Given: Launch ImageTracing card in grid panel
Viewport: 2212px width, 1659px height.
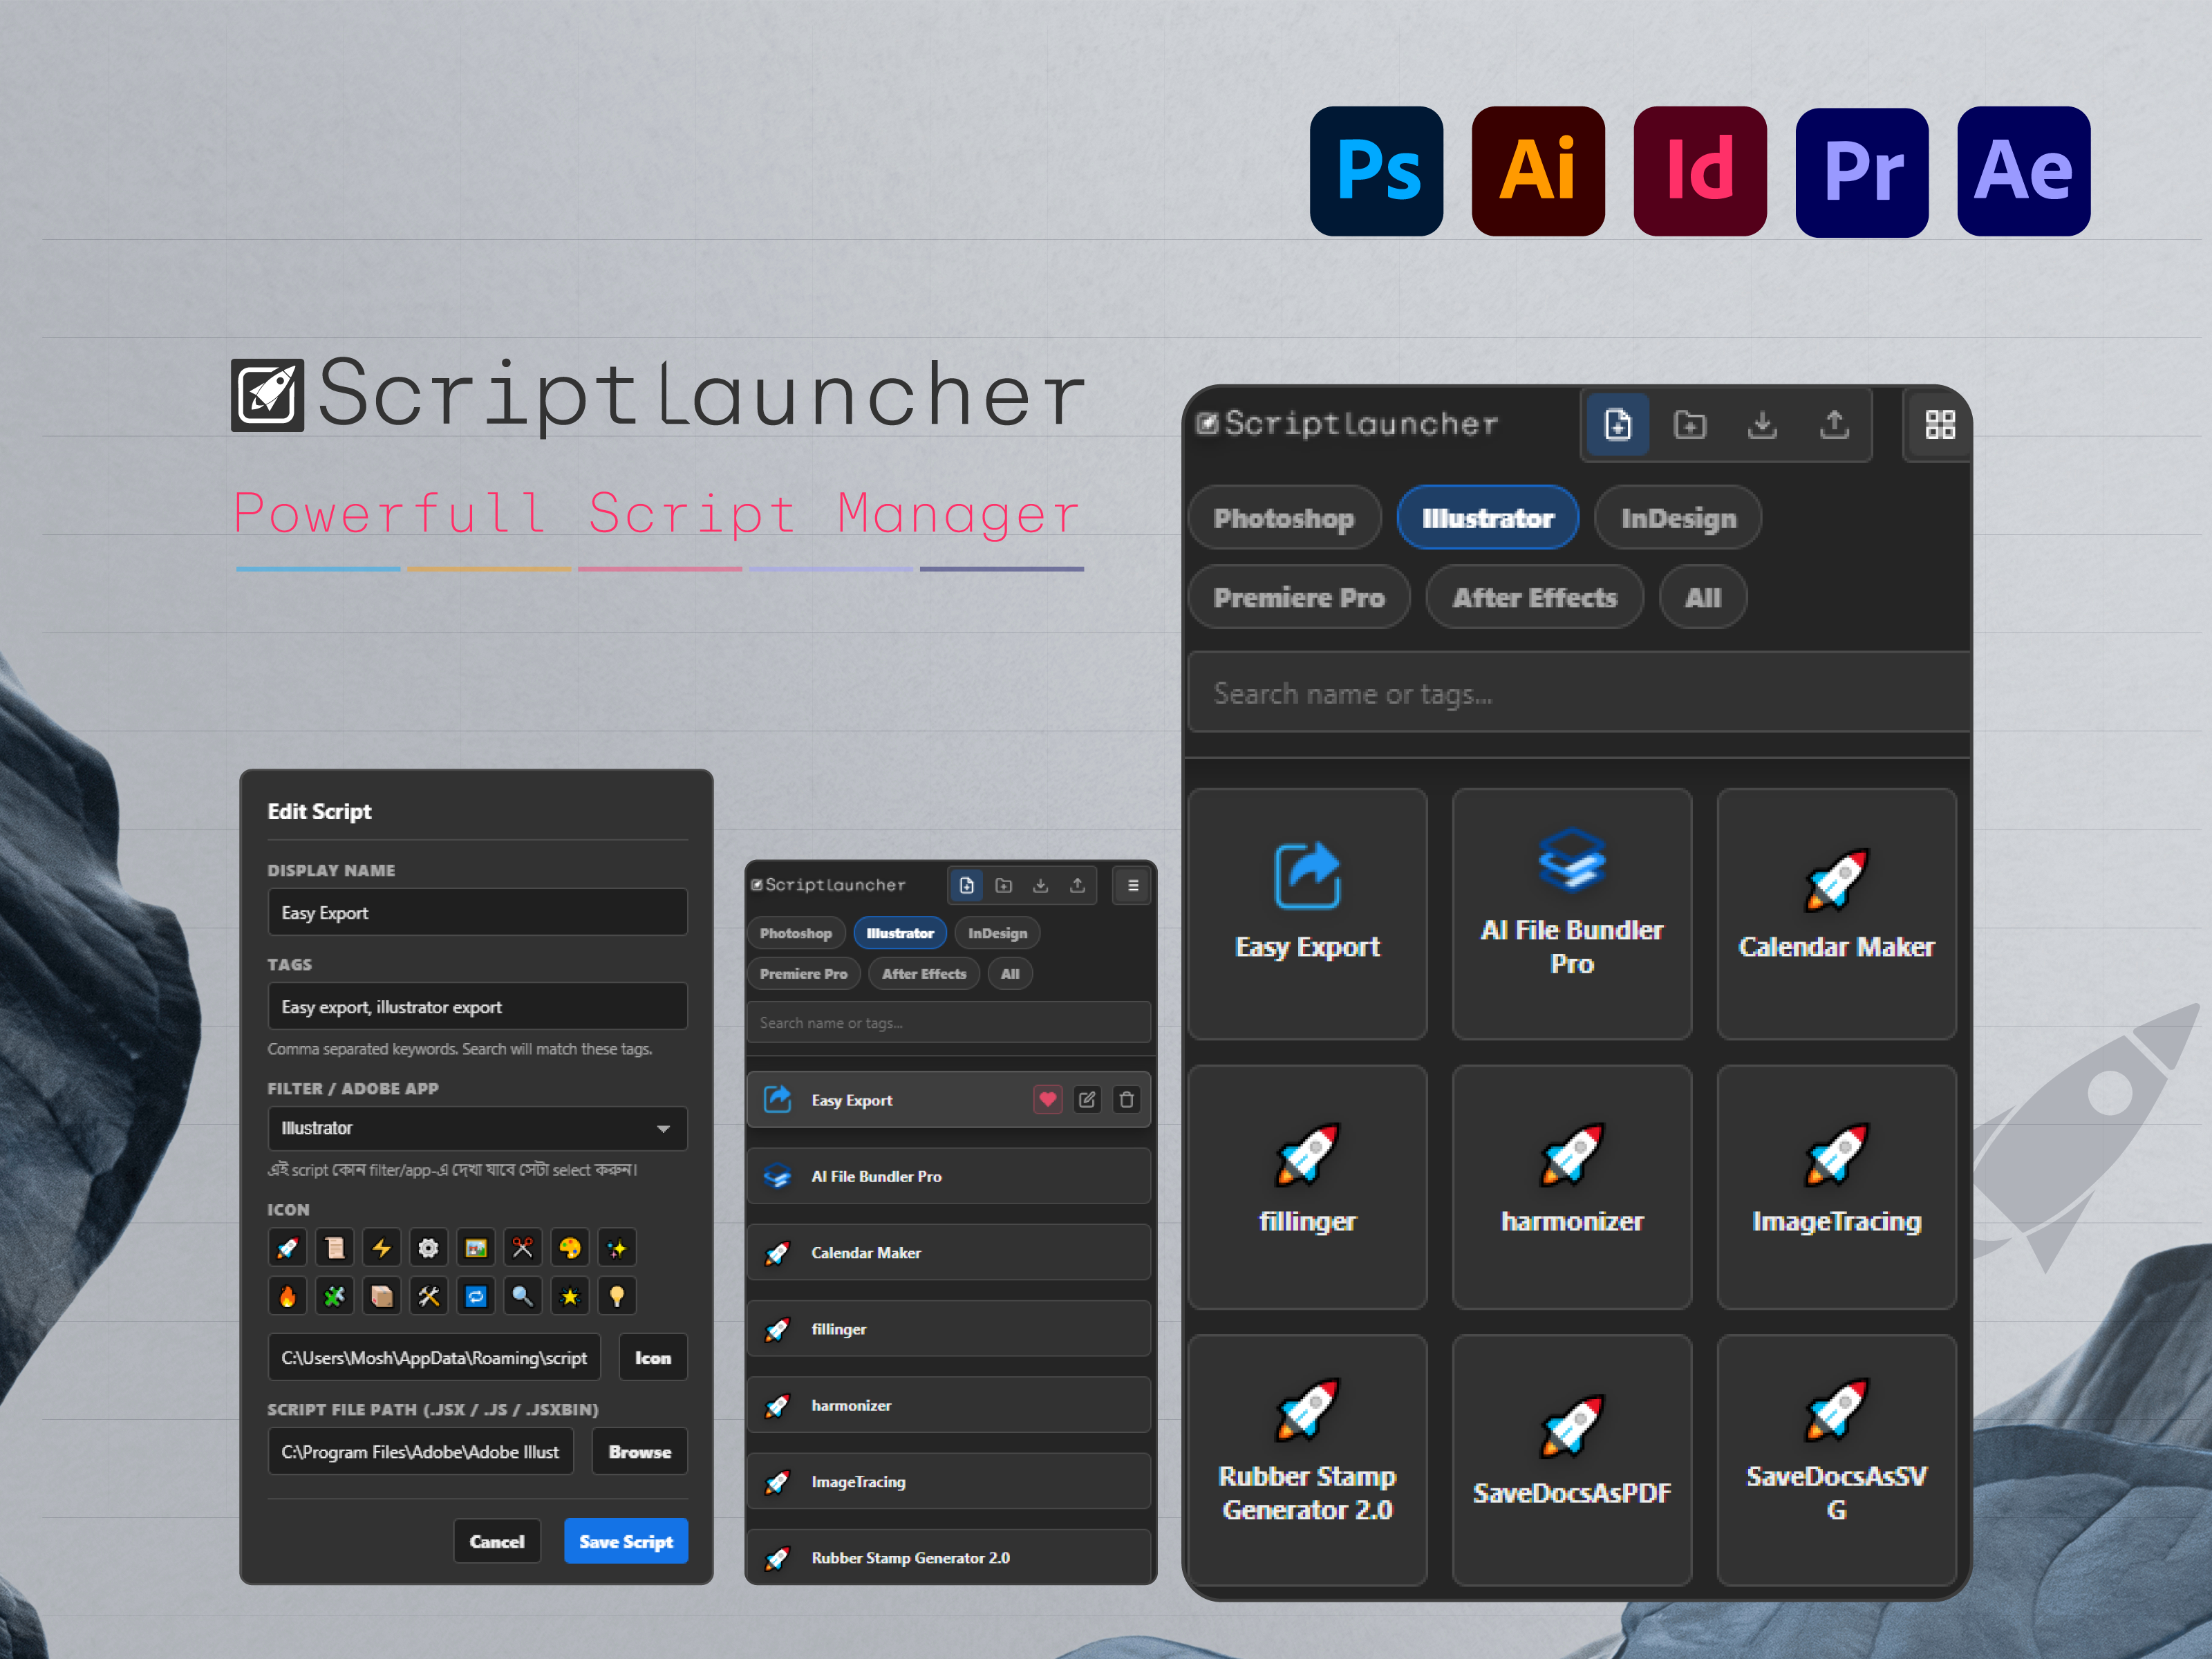Looking at the screenshot, I should [1836, 1187].
